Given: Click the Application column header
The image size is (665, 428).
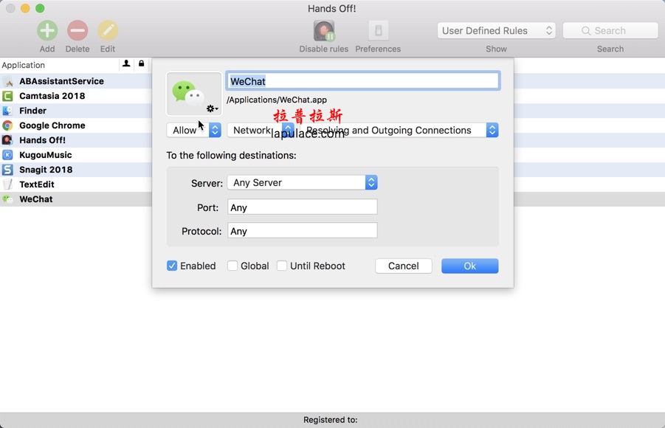Looking at the screenshot, I should click(x=59, y=65).
